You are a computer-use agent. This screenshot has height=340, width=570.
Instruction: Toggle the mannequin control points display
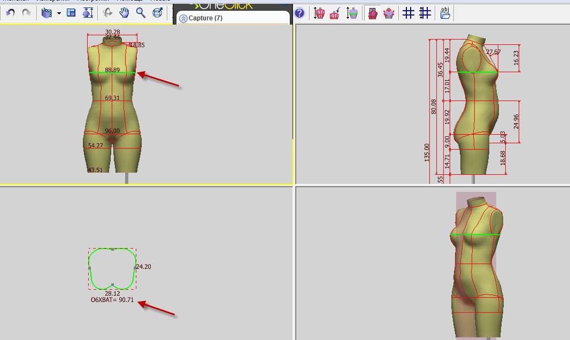[x=389, y=13]
